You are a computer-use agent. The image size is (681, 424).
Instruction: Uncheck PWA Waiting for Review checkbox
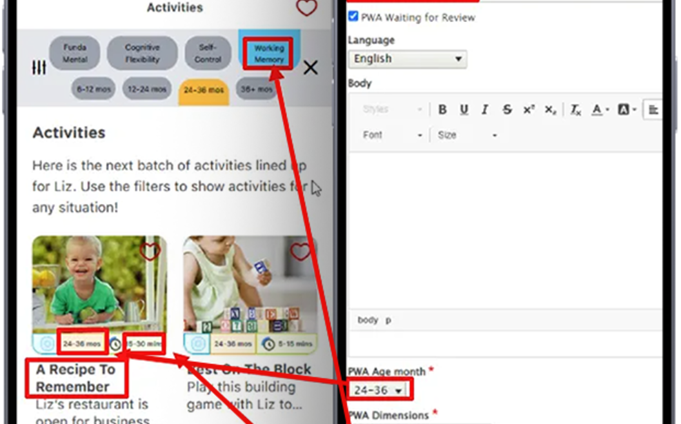click(353, 17)
